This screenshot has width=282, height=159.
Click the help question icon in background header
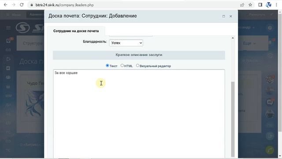tap(270, 28)
